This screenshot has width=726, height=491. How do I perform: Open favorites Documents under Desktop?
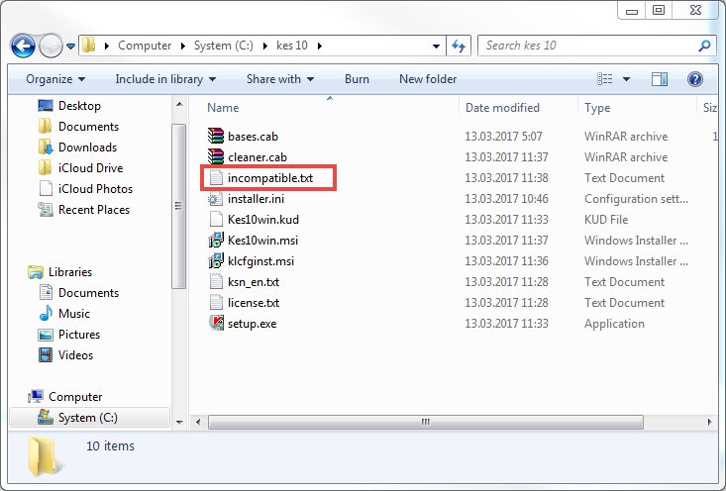(x=78, y=127)
